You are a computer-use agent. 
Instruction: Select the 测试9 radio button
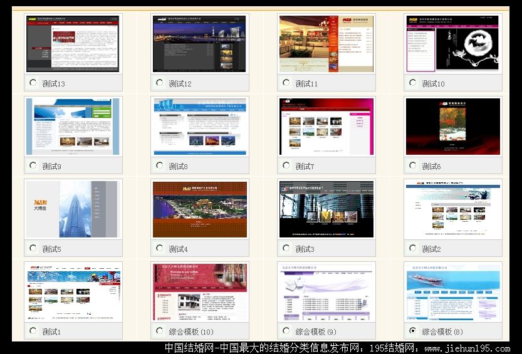tap(33, 165)
